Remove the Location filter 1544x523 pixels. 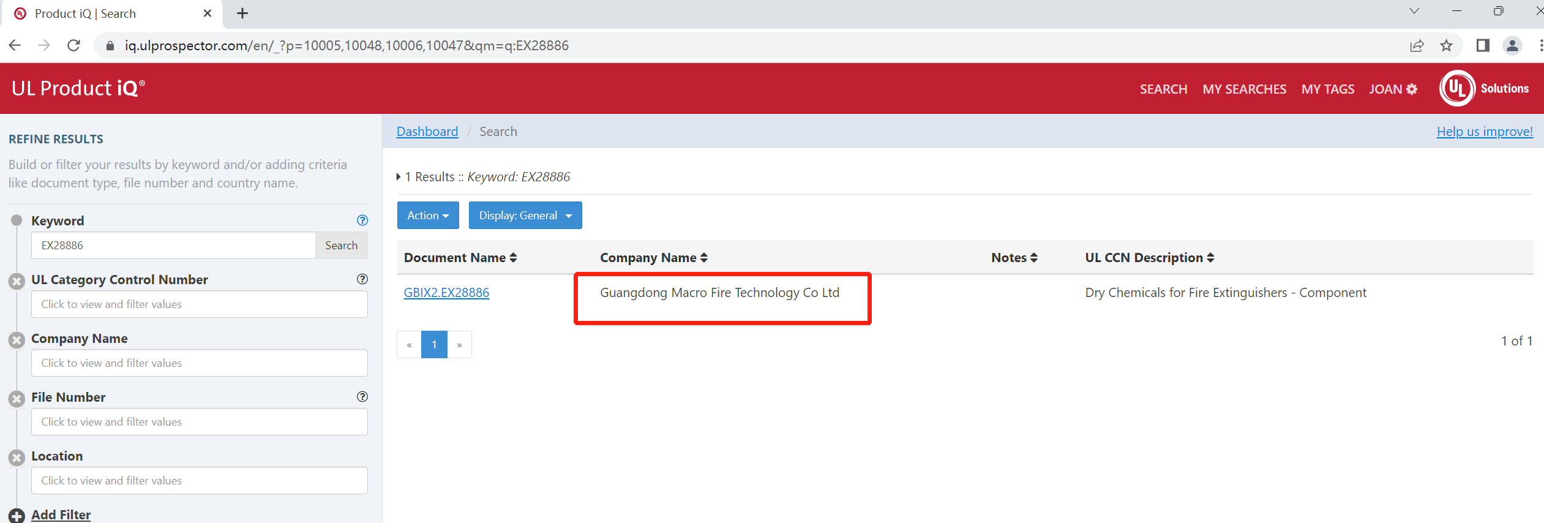click(x=17, y=457)
